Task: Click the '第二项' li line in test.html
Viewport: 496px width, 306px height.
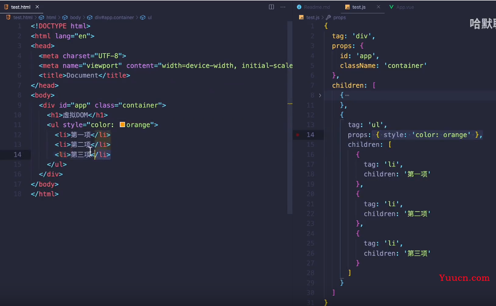Action: (x=82, y=145)
